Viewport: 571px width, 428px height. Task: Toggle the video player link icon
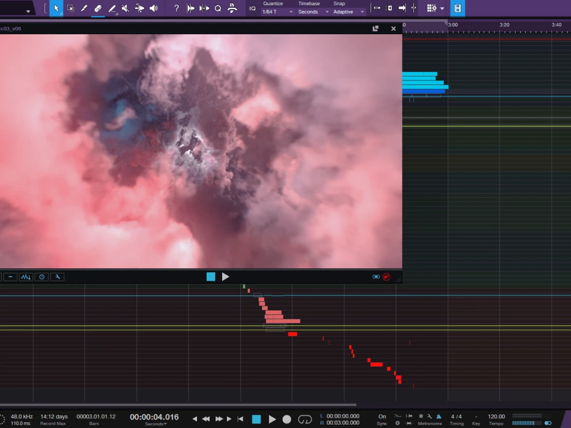(x=376, y=277)
